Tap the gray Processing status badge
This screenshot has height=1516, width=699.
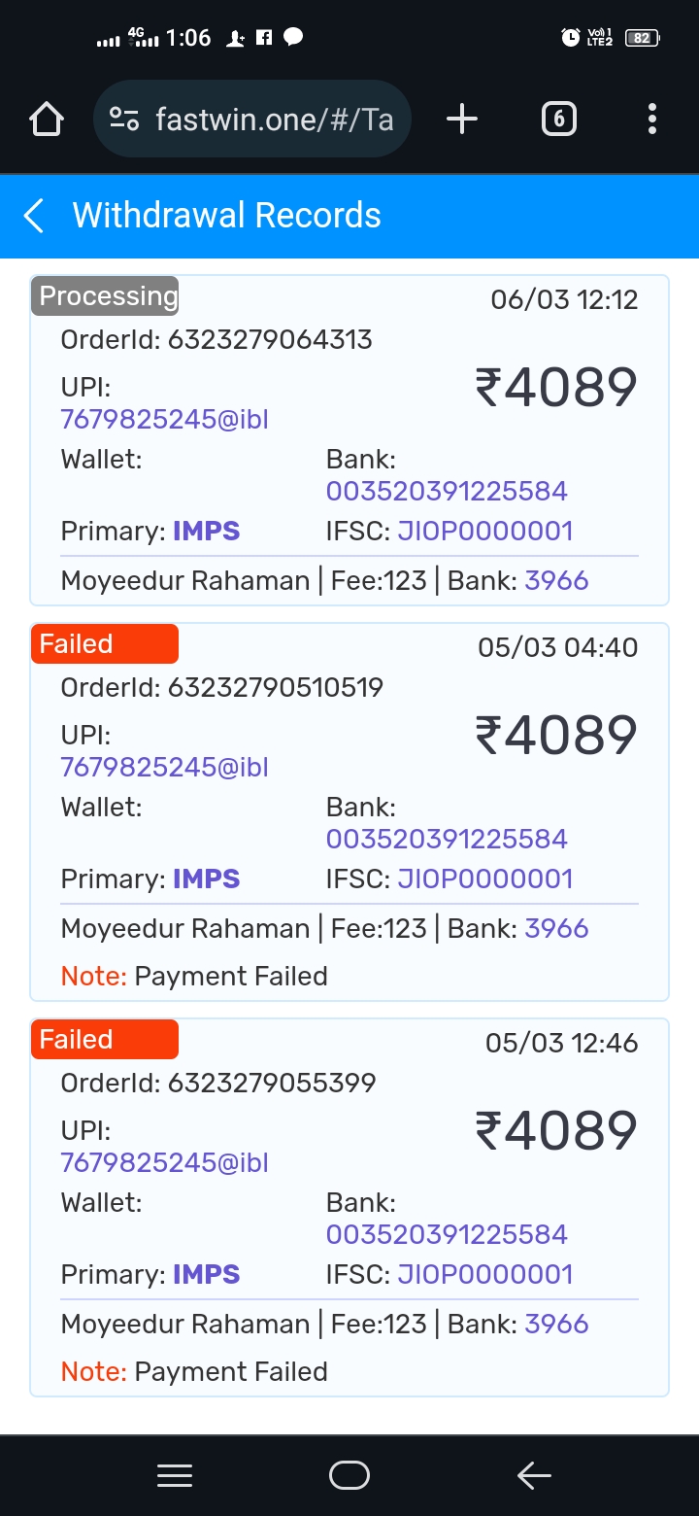pyautogui.click(x=106, y=296)
